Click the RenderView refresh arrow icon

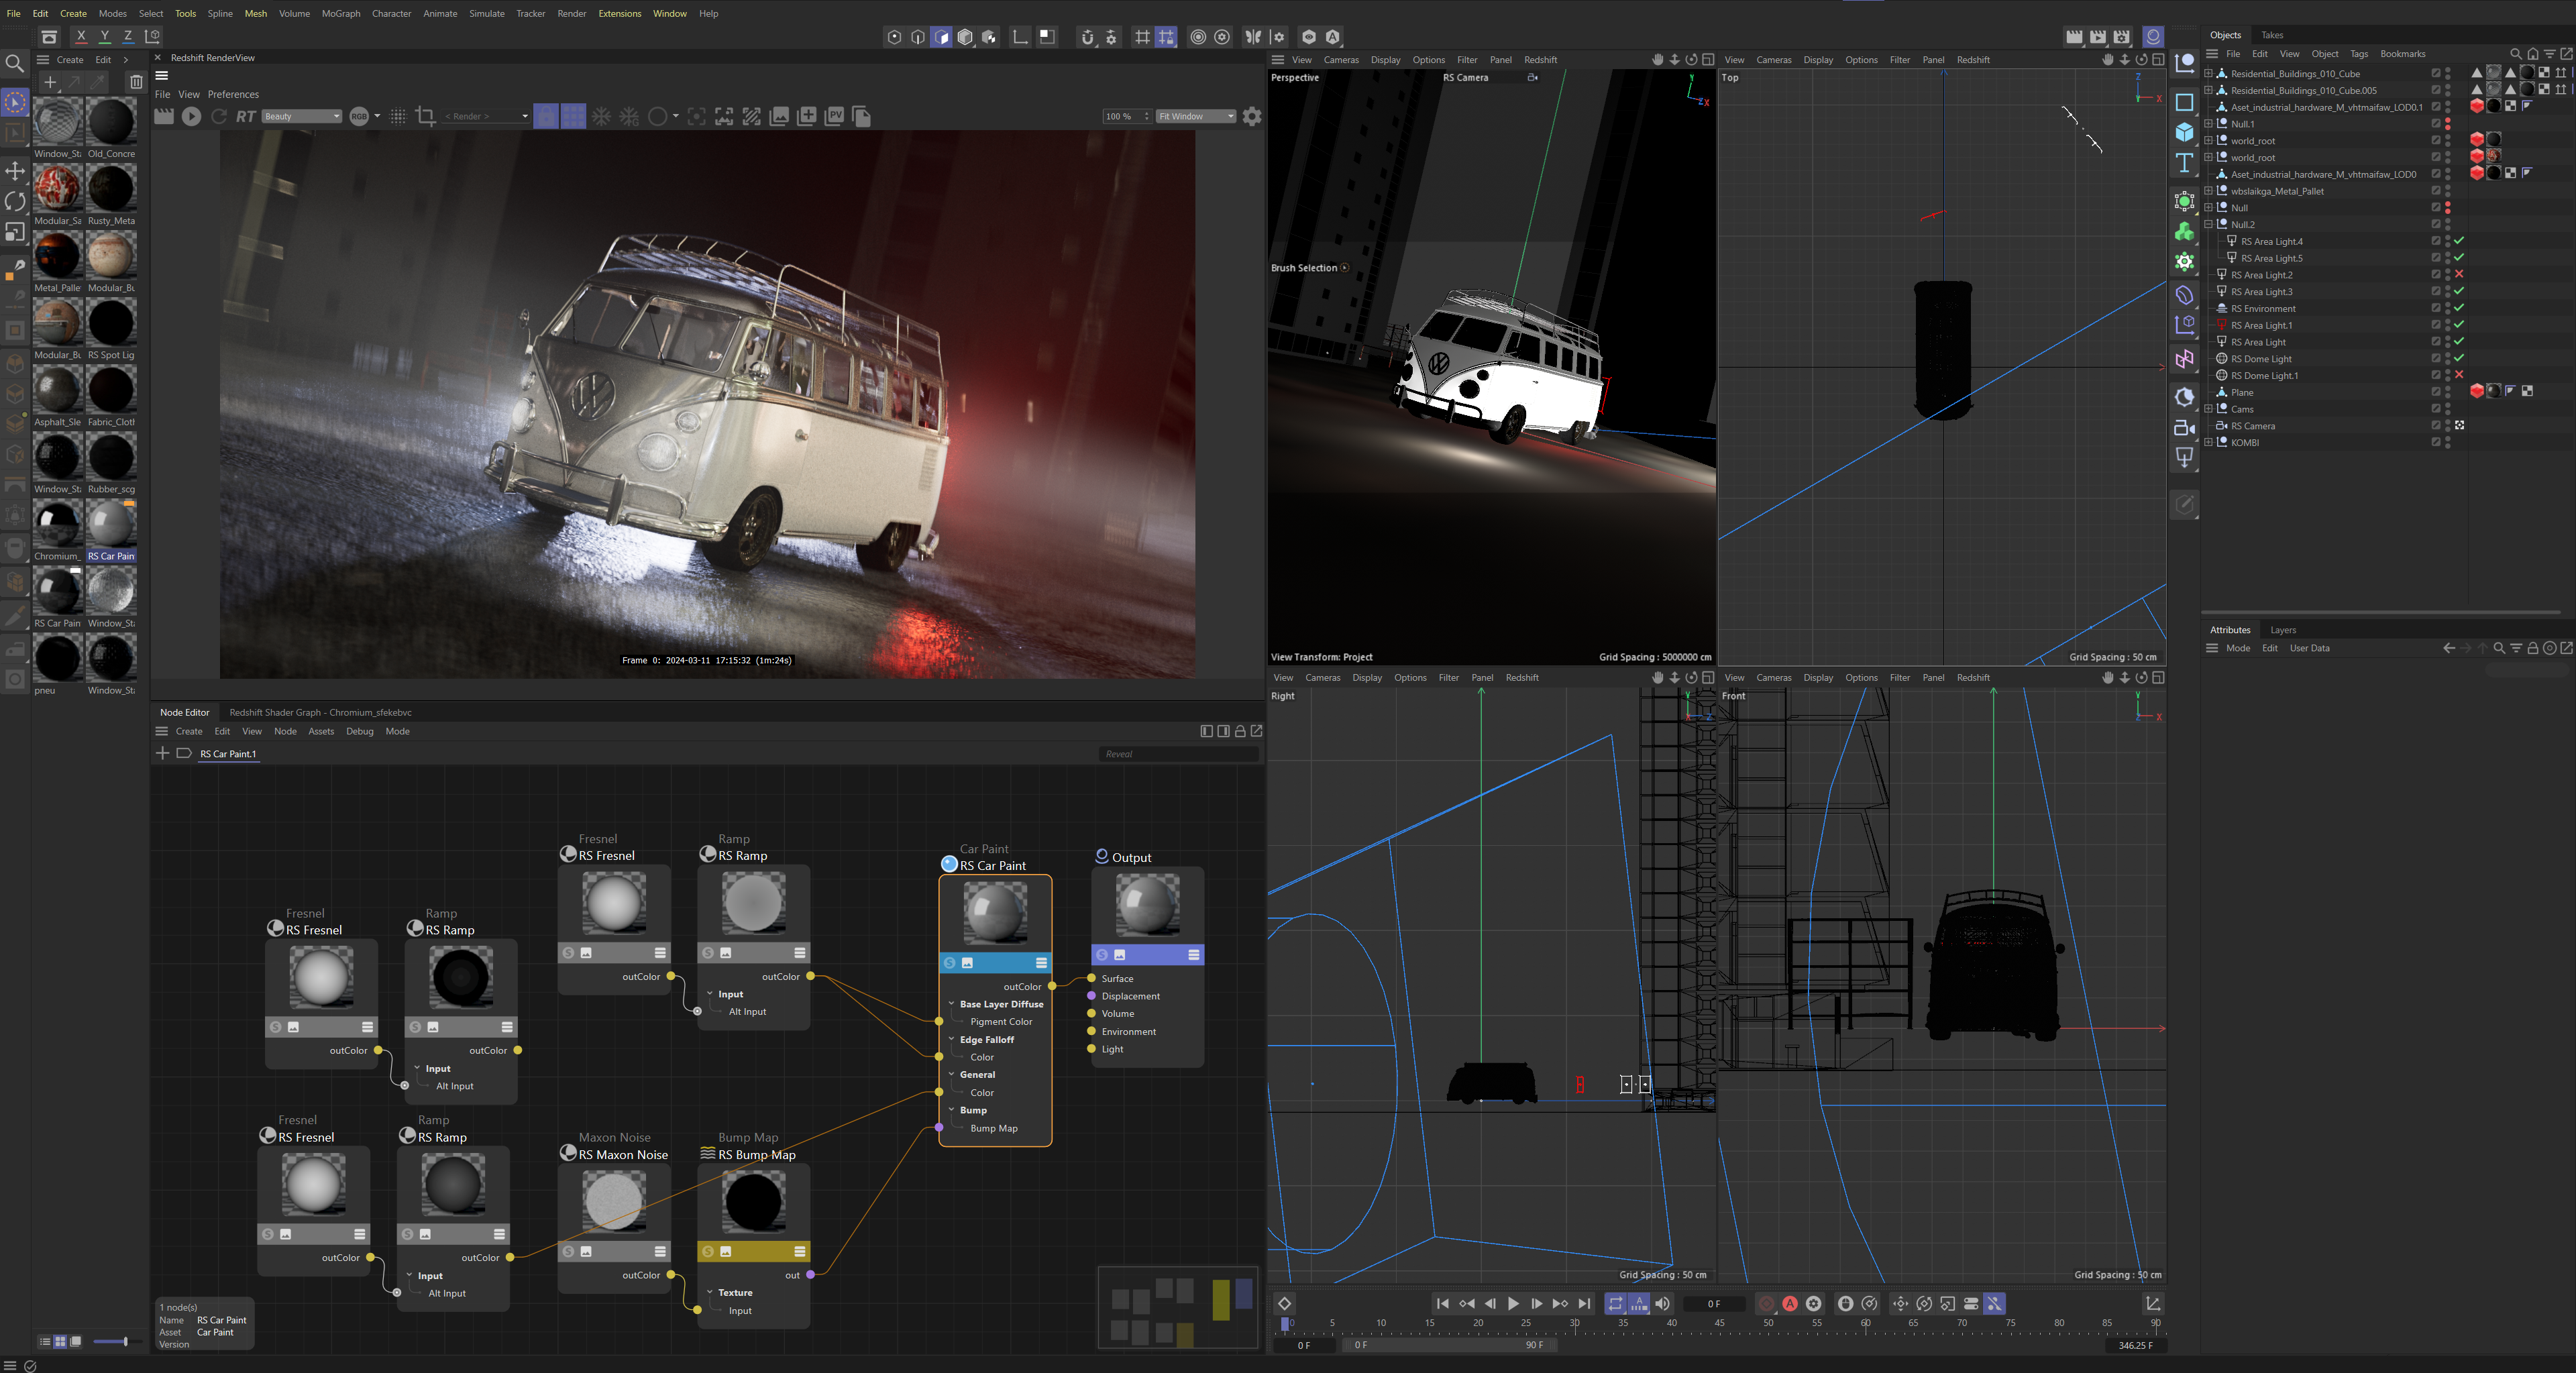point(219,117)
